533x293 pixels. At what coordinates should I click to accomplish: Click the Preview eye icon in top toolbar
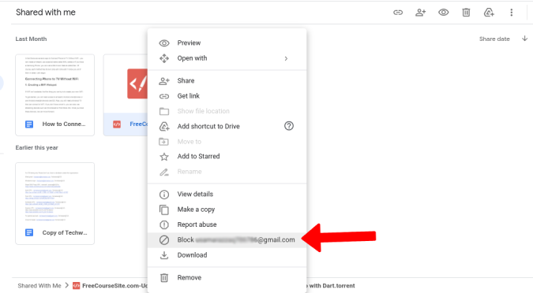(x=443, y=13)
